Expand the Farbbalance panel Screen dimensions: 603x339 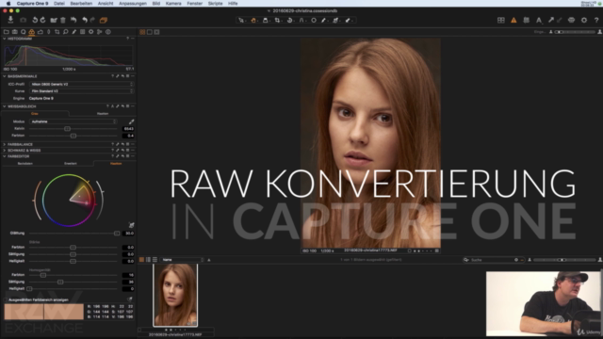[4, 144]
